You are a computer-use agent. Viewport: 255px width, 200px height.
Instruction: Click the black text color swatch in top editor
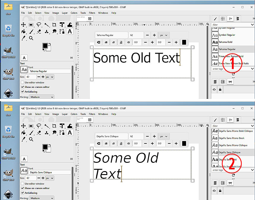pyautogui.click(x=184, y=43)
